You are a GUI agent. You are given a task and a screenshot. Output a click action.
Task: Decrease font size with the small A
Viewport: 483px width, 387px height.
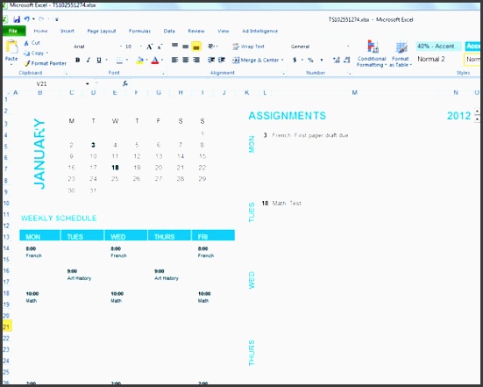tap(160, 47)
